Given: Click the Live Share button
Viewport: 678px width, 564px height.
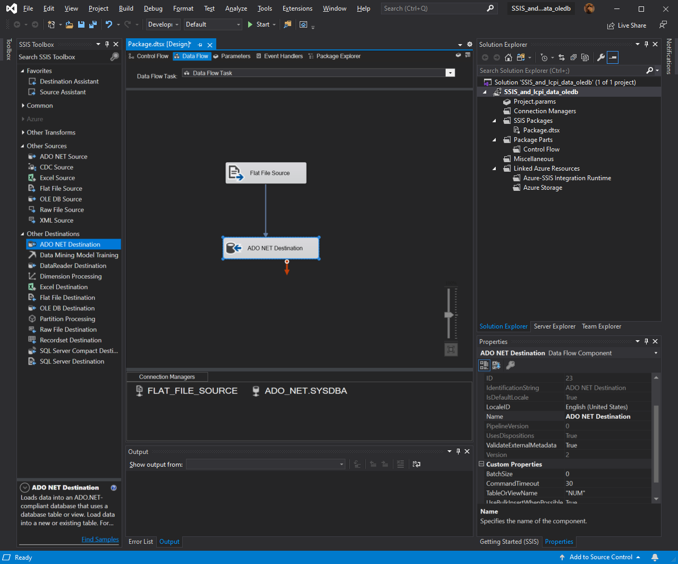Looking at the screenshot, I should pyautogui.click(x=627, y=26).
